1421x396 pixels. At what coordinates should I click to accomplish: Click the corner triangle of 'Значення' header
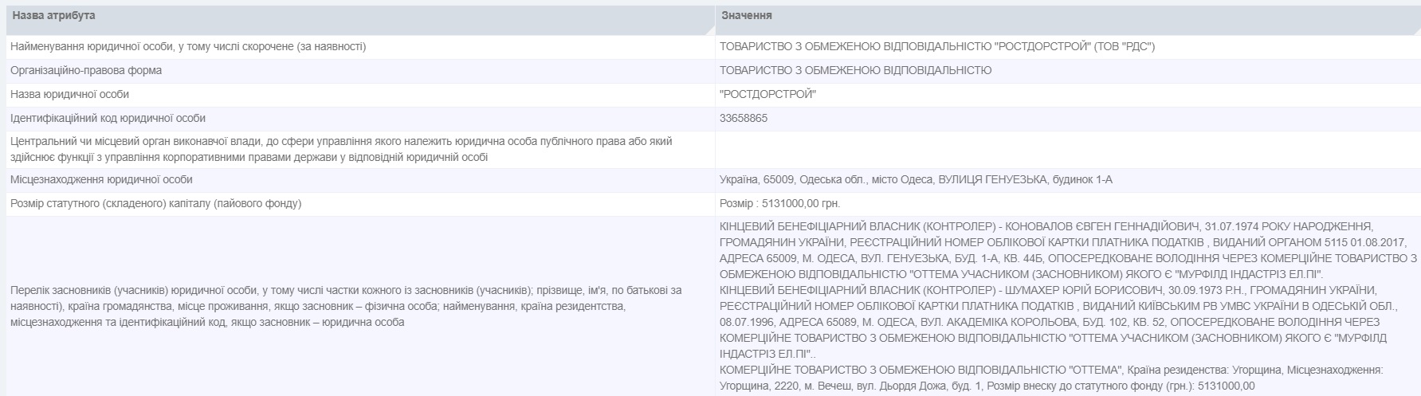coord(1413,29)
